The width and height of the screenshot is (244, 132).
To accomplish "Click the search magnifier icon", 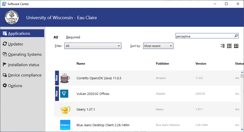I will point(236,36).
